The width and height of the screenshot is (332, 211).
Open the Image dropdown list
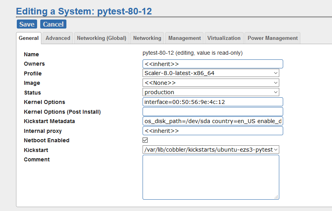[x=211, y=83]
